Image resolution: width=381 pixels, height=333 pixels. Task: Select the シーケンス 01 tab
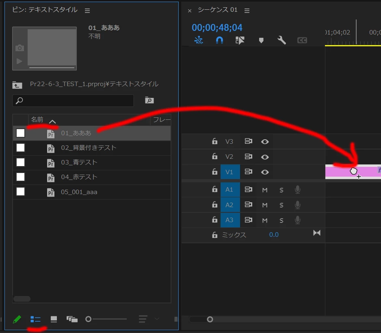click(217, 10)
